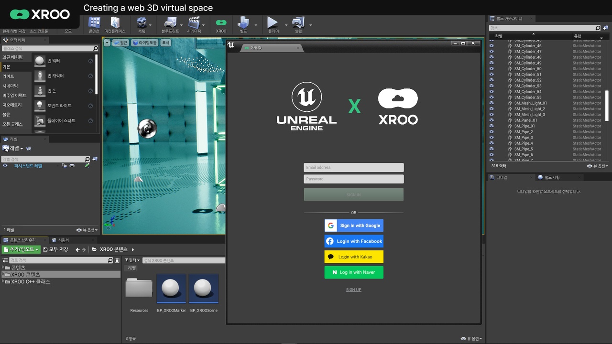Click lock icon on 퍼시스턴트 레벨 row
Image resolution: width=612 pixels, height=344 pixels.
[x=64, y=166]
